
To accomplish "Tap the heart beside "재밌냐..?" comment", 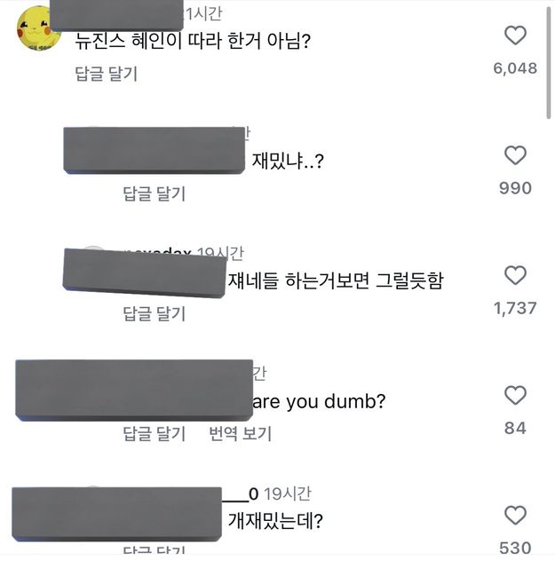I will (515, 156).
